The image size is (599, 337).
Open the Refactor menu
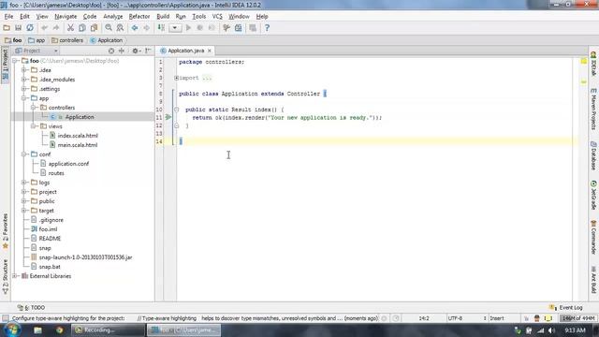(139, 17)
